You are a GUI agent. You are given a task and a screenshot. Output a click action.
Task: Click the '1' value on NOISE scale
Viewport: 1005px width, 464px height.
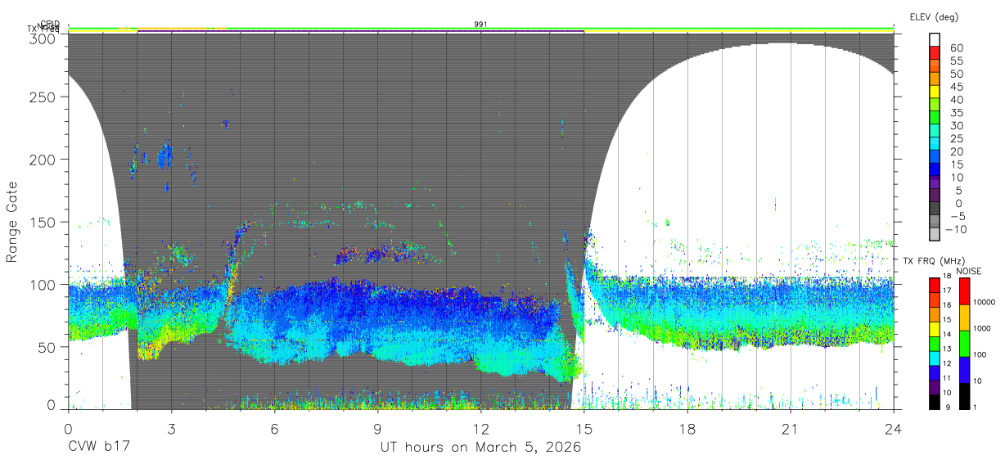[x=975, y=407]
